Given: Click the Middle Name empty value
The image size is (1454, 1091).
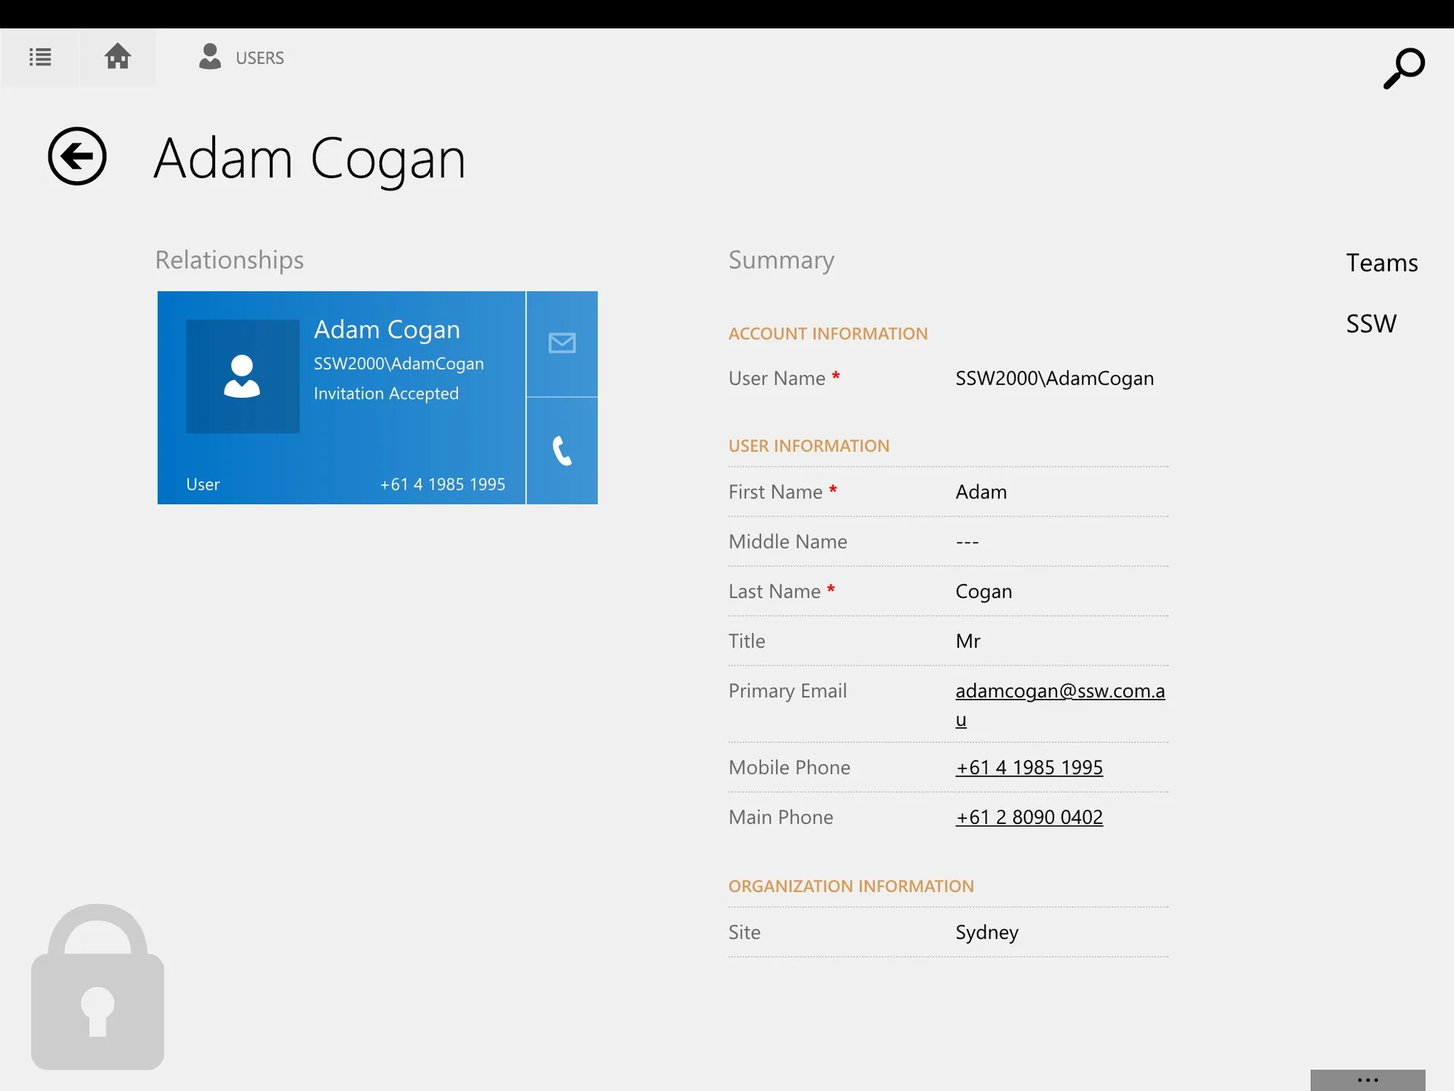Looking at the screenshot, I should 967,542.
